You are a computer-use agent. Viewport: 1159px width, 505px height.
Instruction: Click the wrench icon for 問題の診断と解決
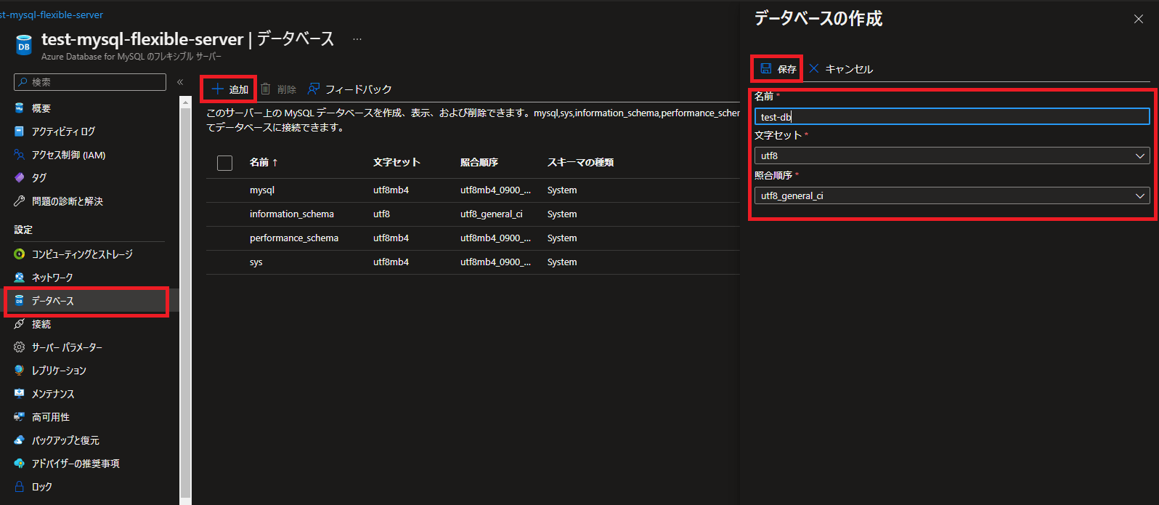click(20, 201)
